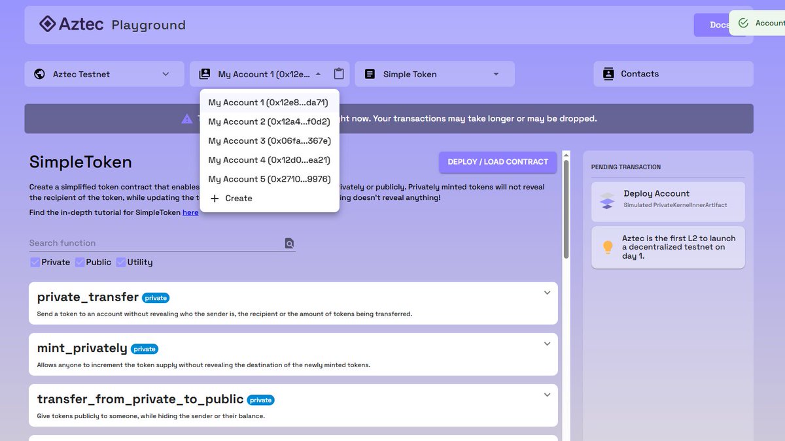Click the layered stack icon in Deploy Account
This screenshot has width=785, height=441.
tap(607, 200)
